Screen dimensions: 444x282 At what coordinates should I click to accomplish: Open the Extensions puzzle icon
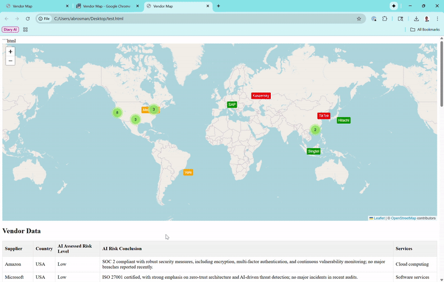pyautogui.click(x=385, y=19)
